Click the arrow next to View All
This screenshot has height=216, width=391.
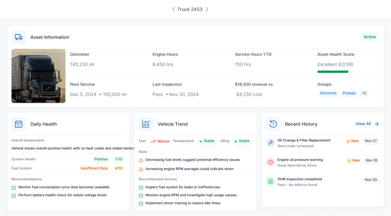pos(376,124)
